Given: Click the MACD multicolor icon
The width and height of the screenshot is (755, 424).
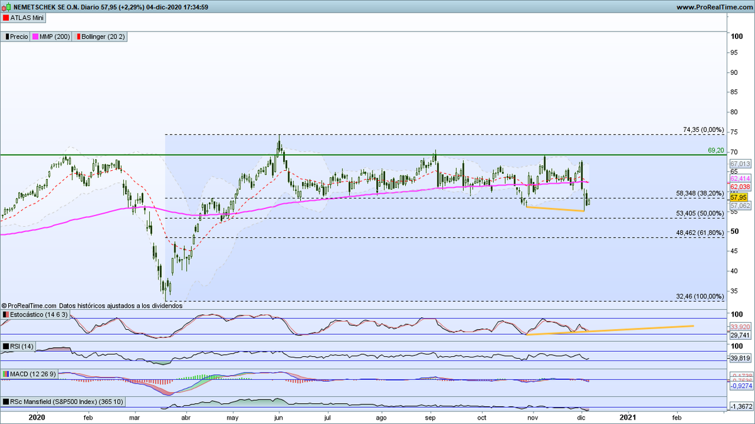Looking at the screenshot, I should click(6, 374).
